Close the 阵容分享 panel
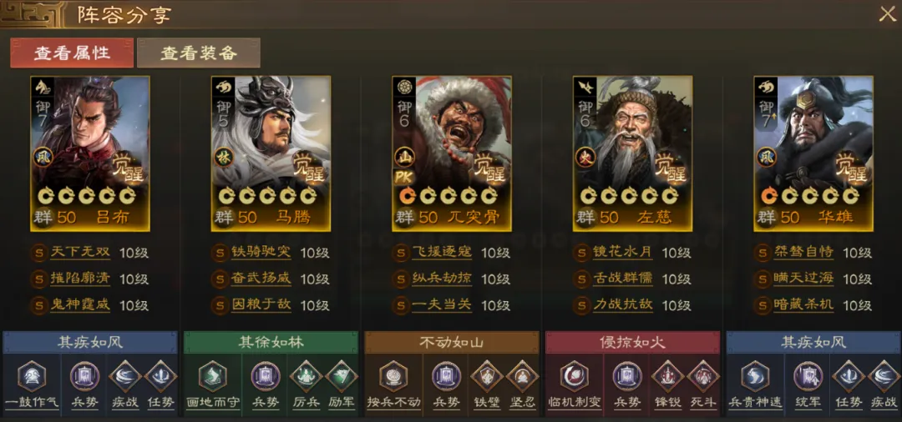 point(888,14)
